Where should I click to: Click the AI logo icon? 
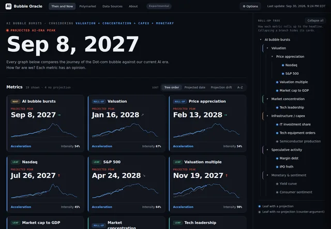(8, 6)
